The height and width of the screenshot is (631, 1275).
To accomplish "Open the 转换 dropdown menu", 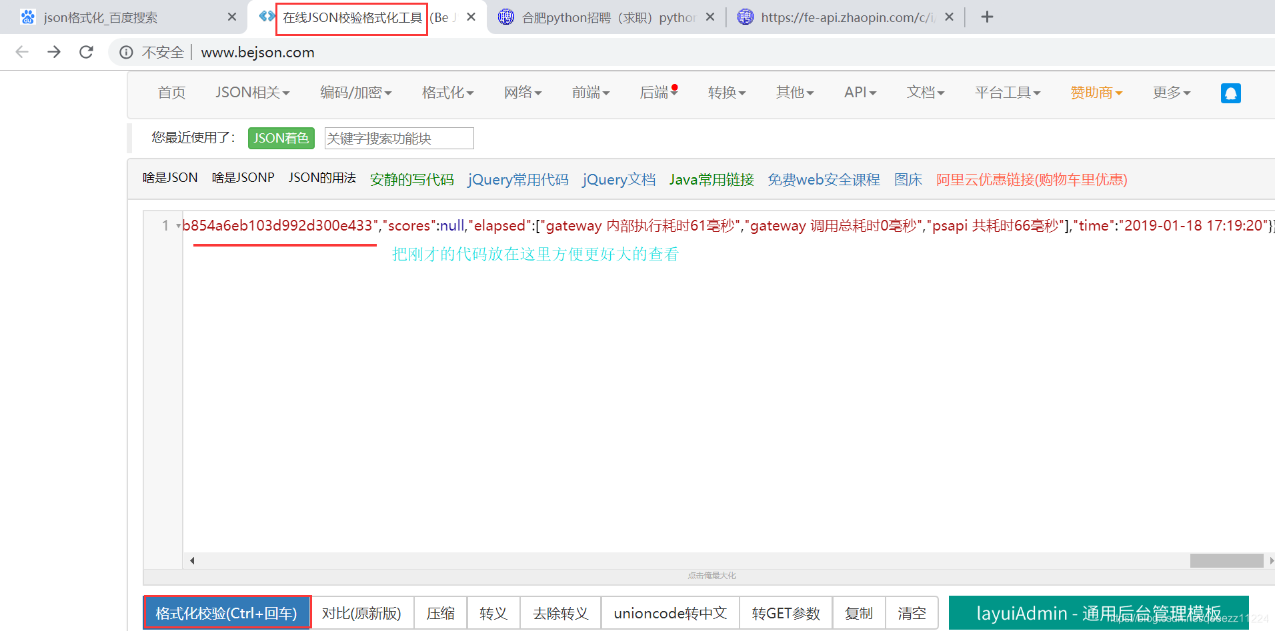I will [x=727, y=93].
